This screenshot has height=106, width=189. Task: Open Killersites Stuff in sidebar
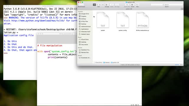click(x=86, y=32)
